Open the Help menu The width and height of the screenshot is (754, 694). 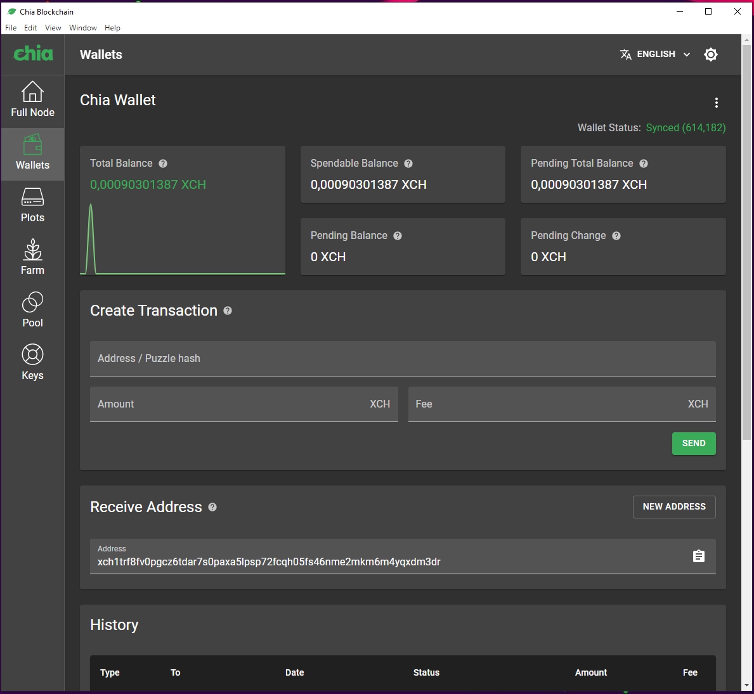point(112,28)
